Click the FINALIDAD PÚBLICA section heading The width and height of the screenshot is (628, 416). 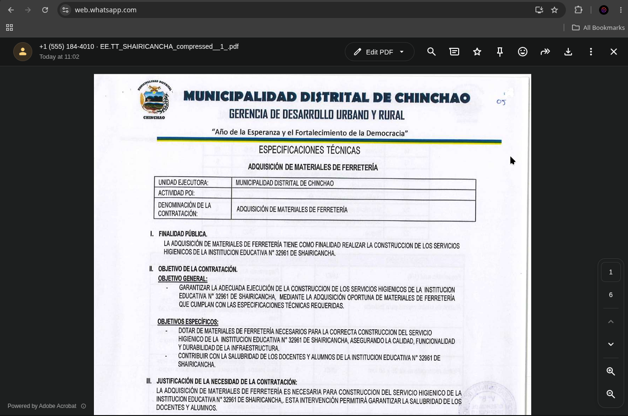pyautogui.click(x=183, y=234)
